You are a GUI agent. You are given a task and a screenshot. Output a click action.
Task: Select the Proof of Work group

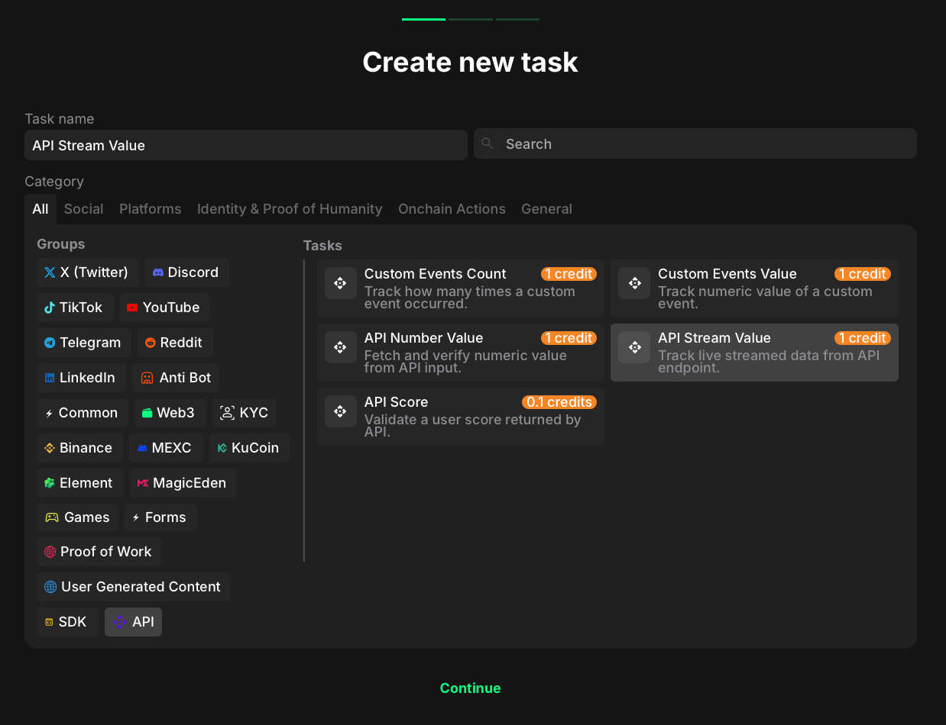(x=99, y=552)
